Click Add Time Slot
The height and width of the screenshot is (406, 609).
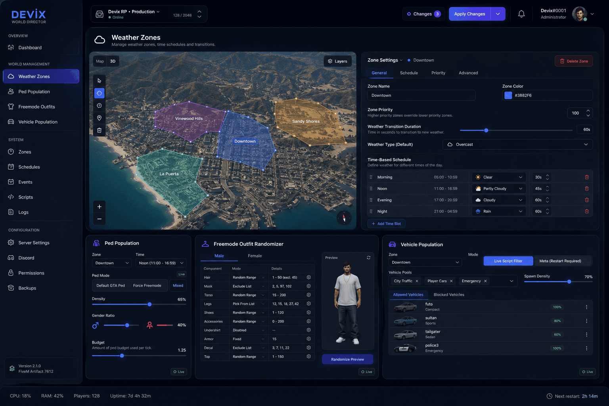pos(387,224)
